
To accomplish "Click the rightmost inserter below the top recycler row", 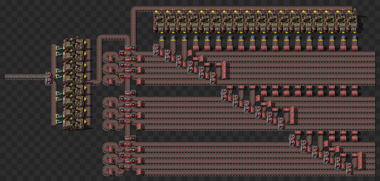I will (355, 37).
